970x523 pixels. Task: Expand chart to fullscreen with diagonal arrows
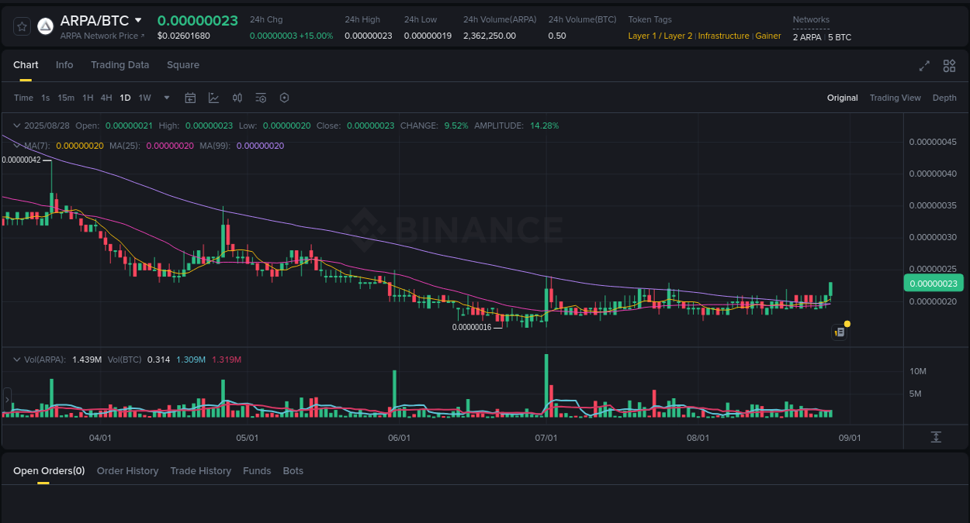(923, 66)
